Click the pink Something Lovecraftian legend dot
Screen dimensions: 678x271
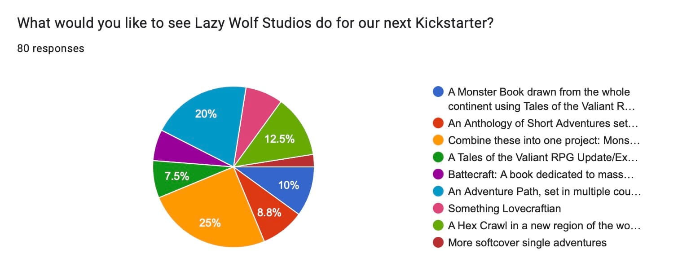tap(438, 209)
